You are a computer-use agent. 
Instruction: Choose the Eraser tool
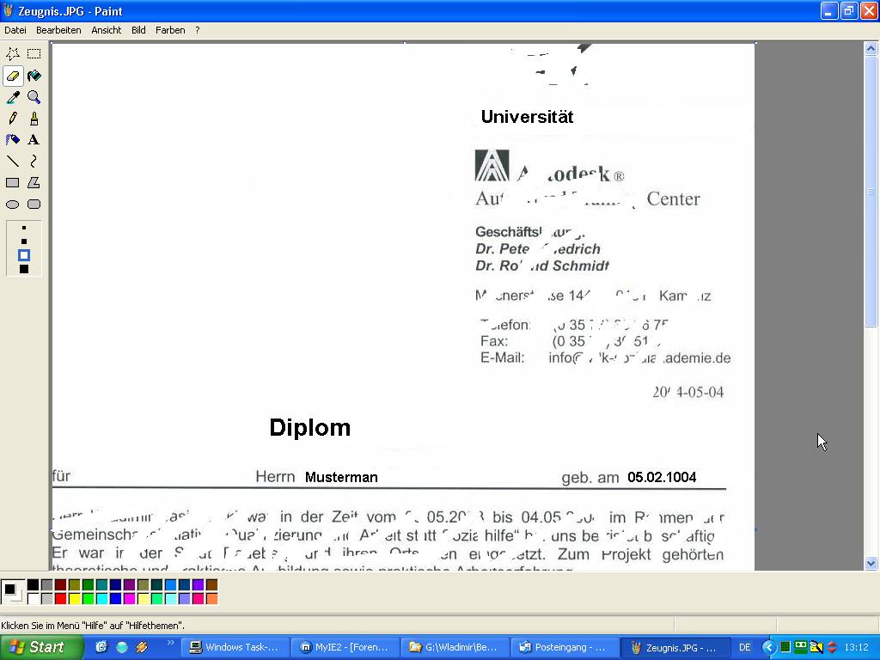tap(13, 76)
